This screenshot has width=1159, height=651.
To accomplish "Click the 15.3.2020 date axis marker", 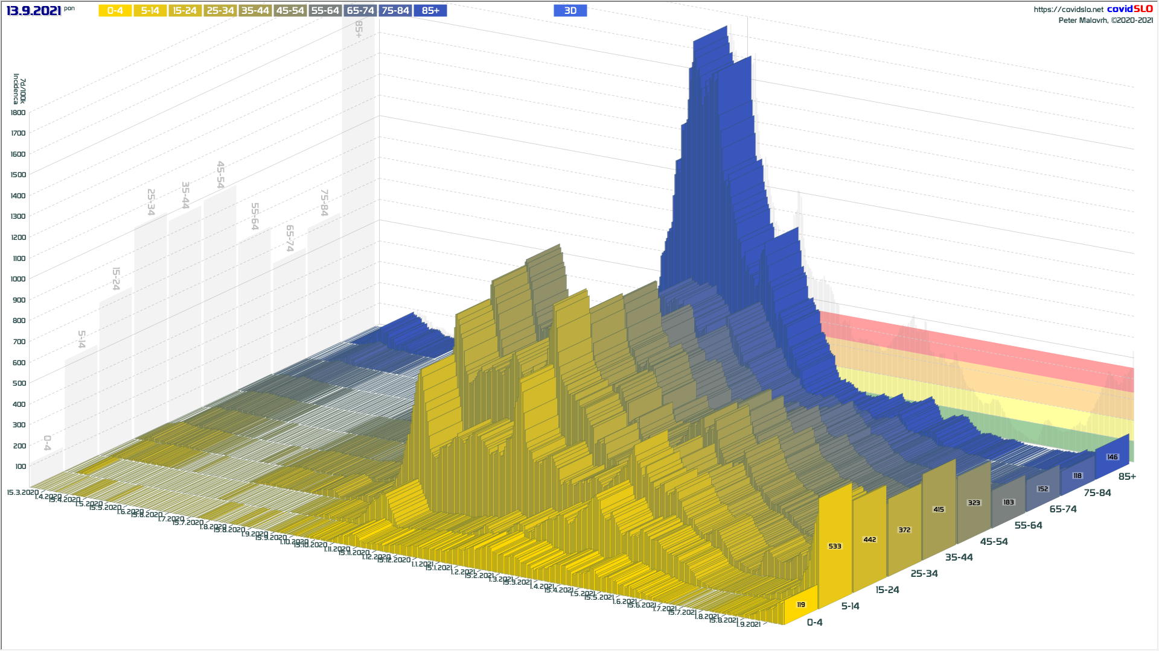I will click(x=22, y=492).
